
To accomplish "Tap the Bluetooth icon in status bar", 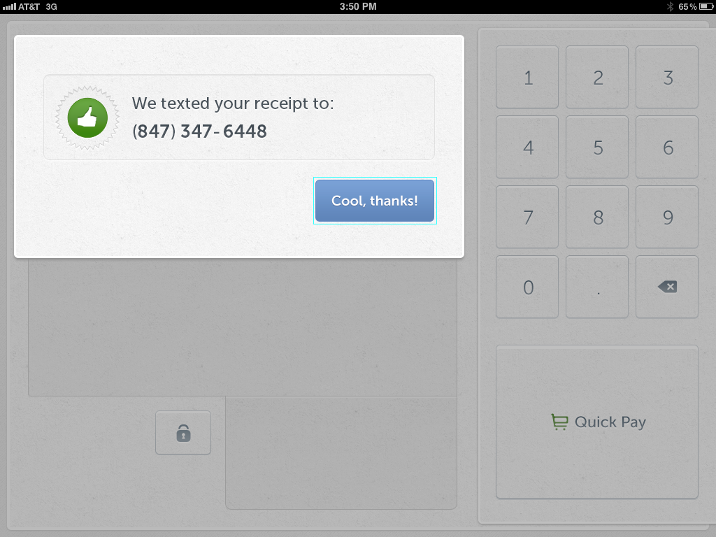I will tap(670, 6).
